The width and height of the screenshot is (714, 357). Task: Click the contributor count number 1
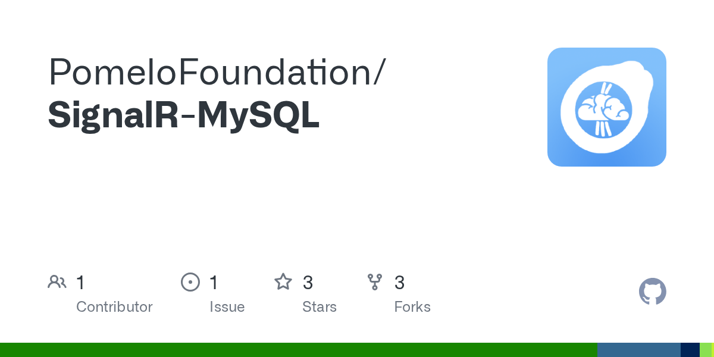[80, 283]
